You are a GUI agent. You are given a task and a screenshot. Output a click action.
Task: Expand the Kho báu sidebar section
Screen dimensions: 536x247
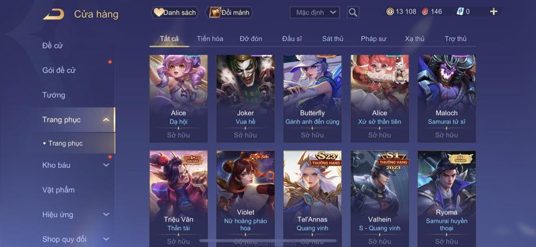106,165
